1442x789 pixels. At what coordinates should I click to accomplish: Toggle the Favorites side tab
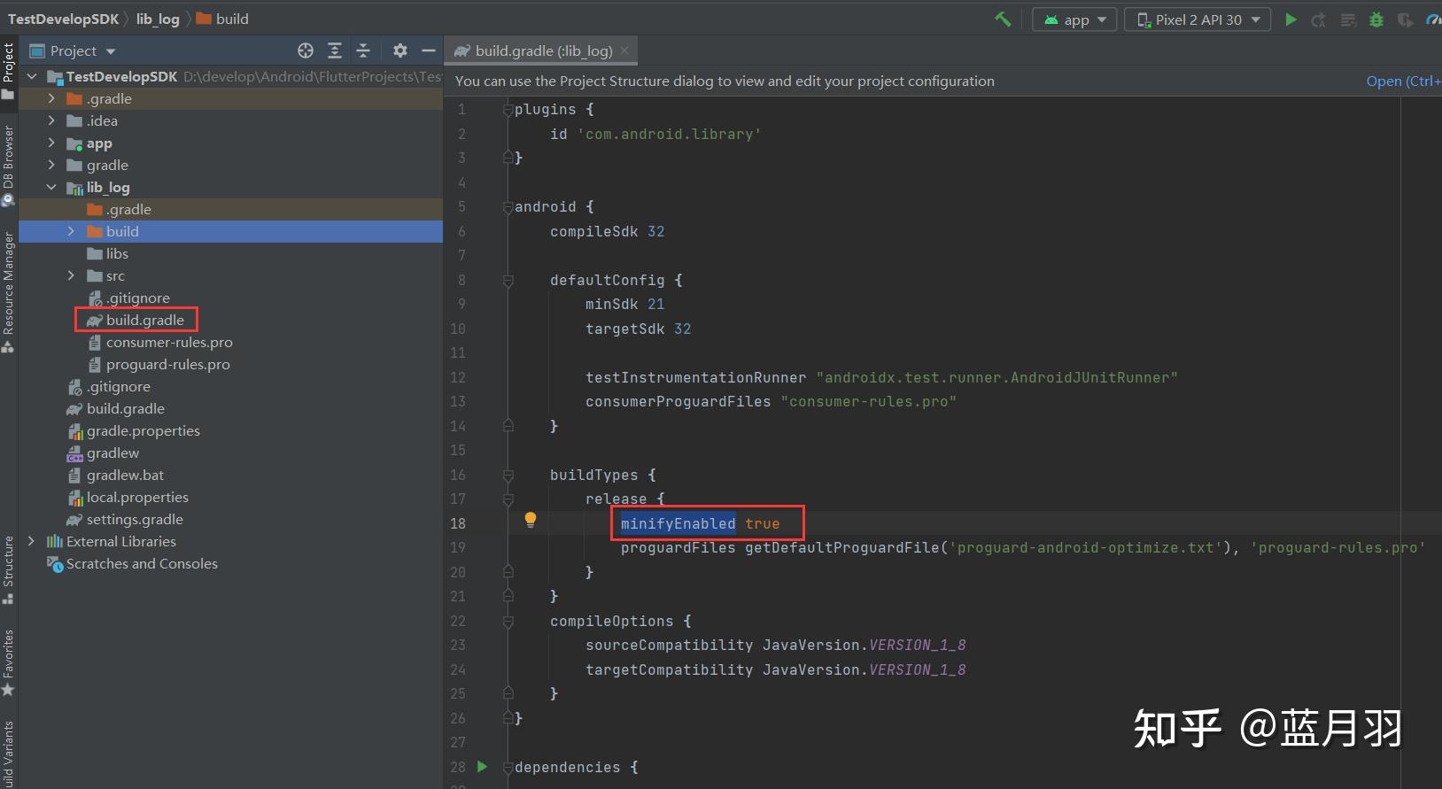click(8, 662)
